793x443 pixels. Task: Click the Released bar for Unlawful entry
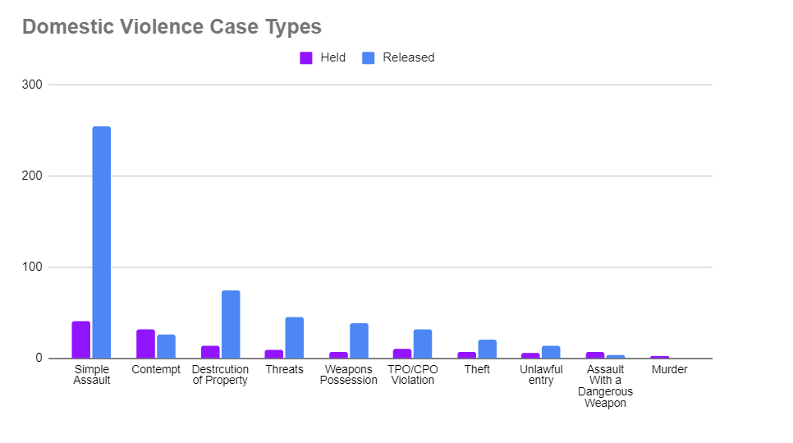coord(551,352)
